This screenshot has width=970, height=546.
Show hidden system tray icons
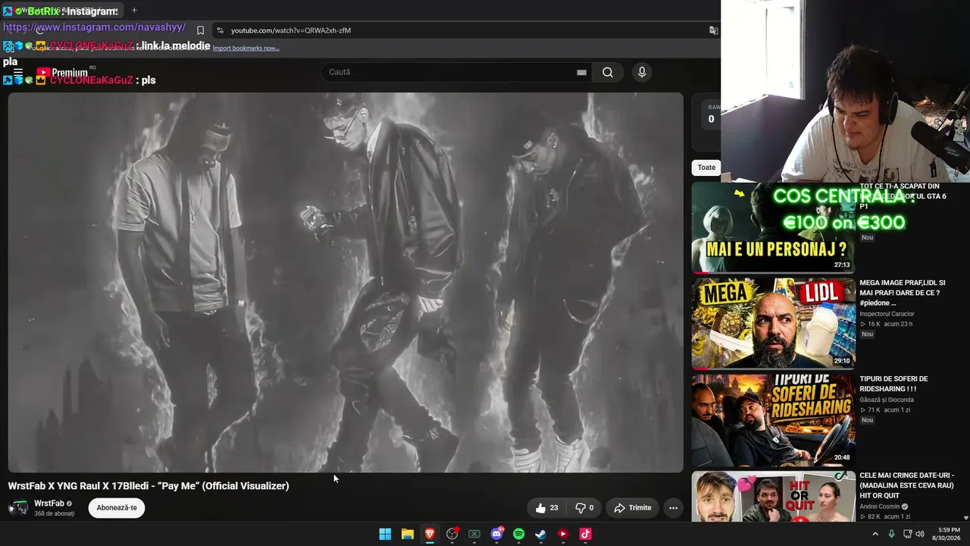pos(875,534)
